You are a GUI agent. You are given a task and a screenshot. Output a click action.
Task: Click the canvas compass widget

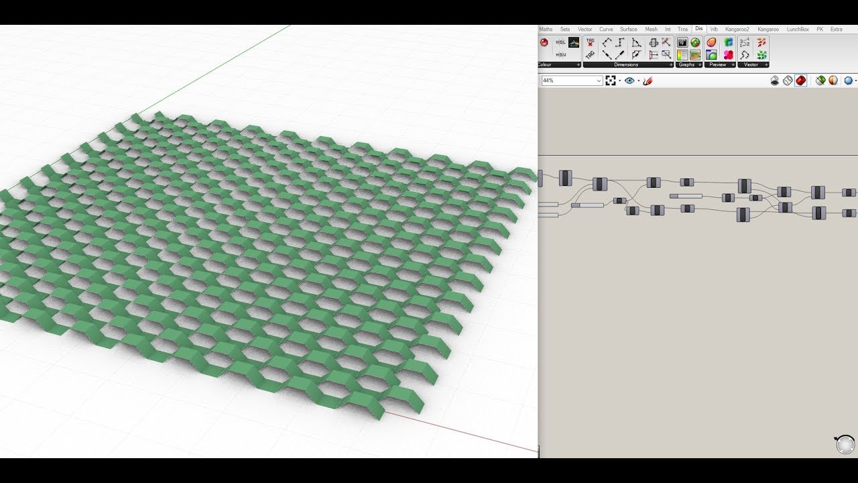tap(846, 444)
